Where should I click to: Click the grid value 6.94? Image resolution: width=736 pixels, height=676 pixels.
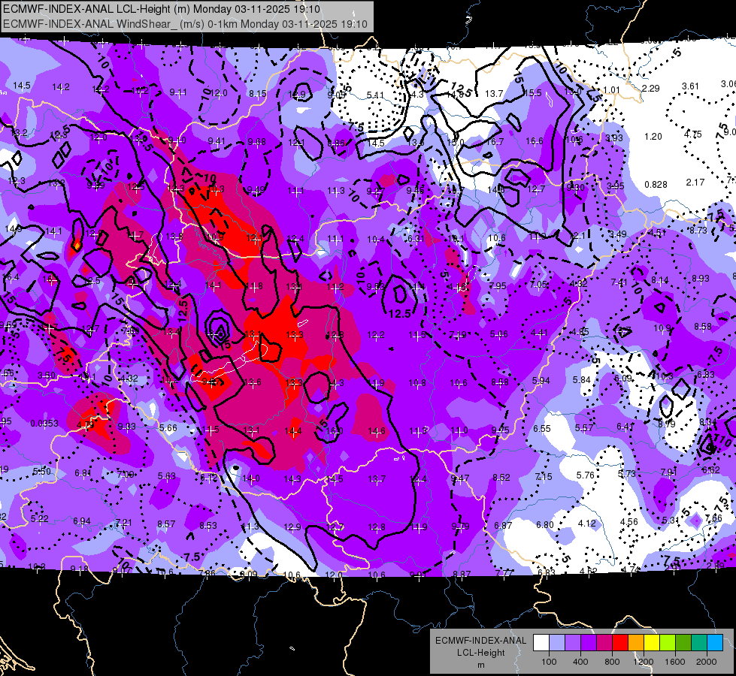point(82,521)
